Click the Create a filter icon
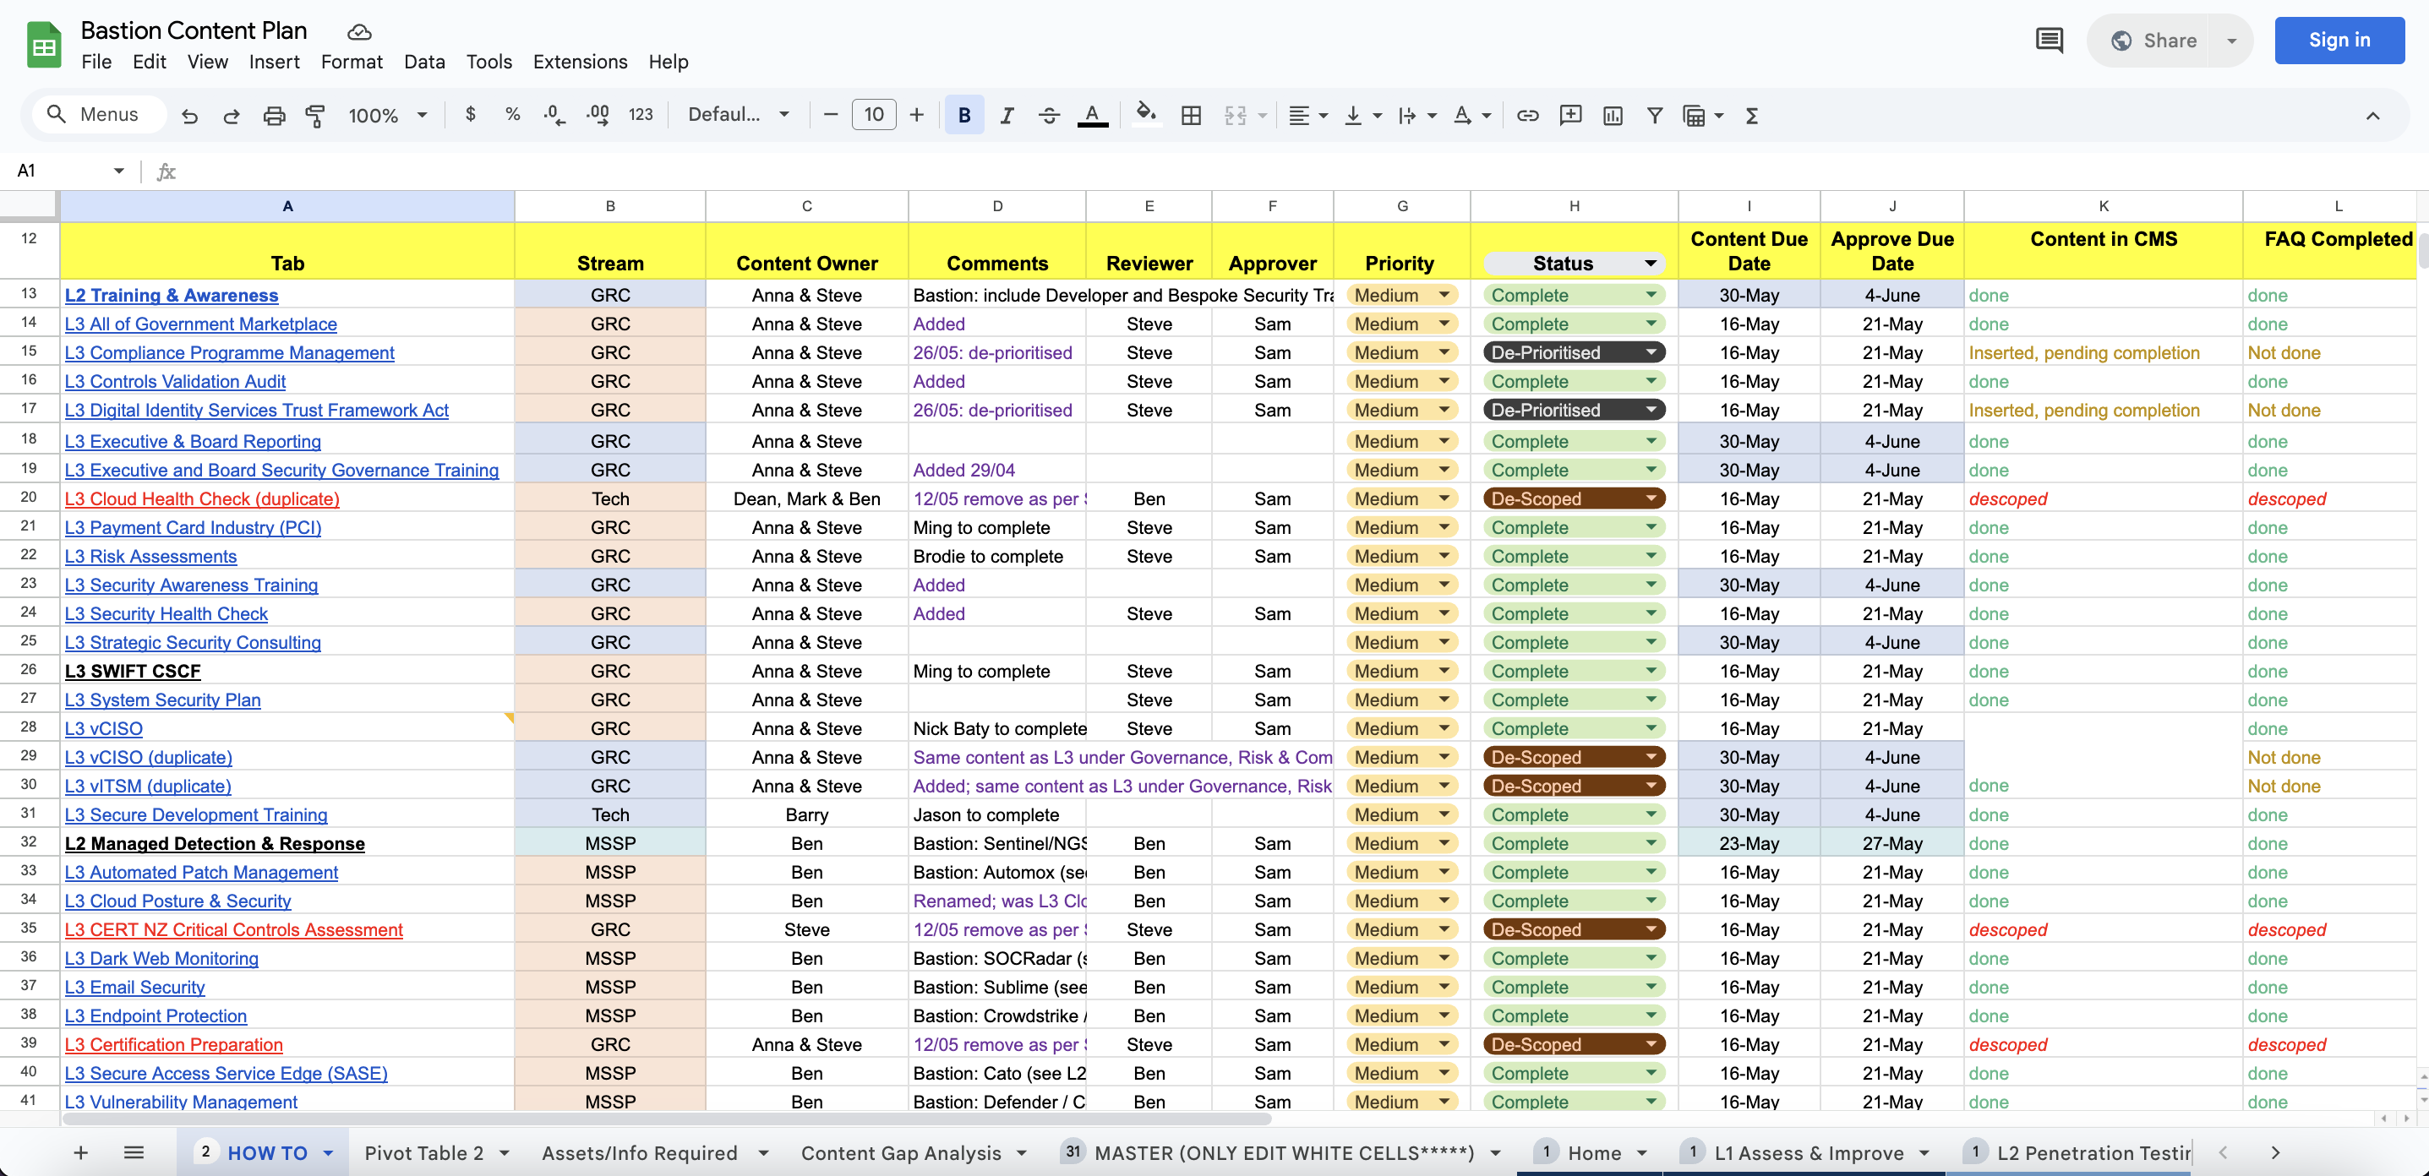2429x1176 pixels. 1654,115
